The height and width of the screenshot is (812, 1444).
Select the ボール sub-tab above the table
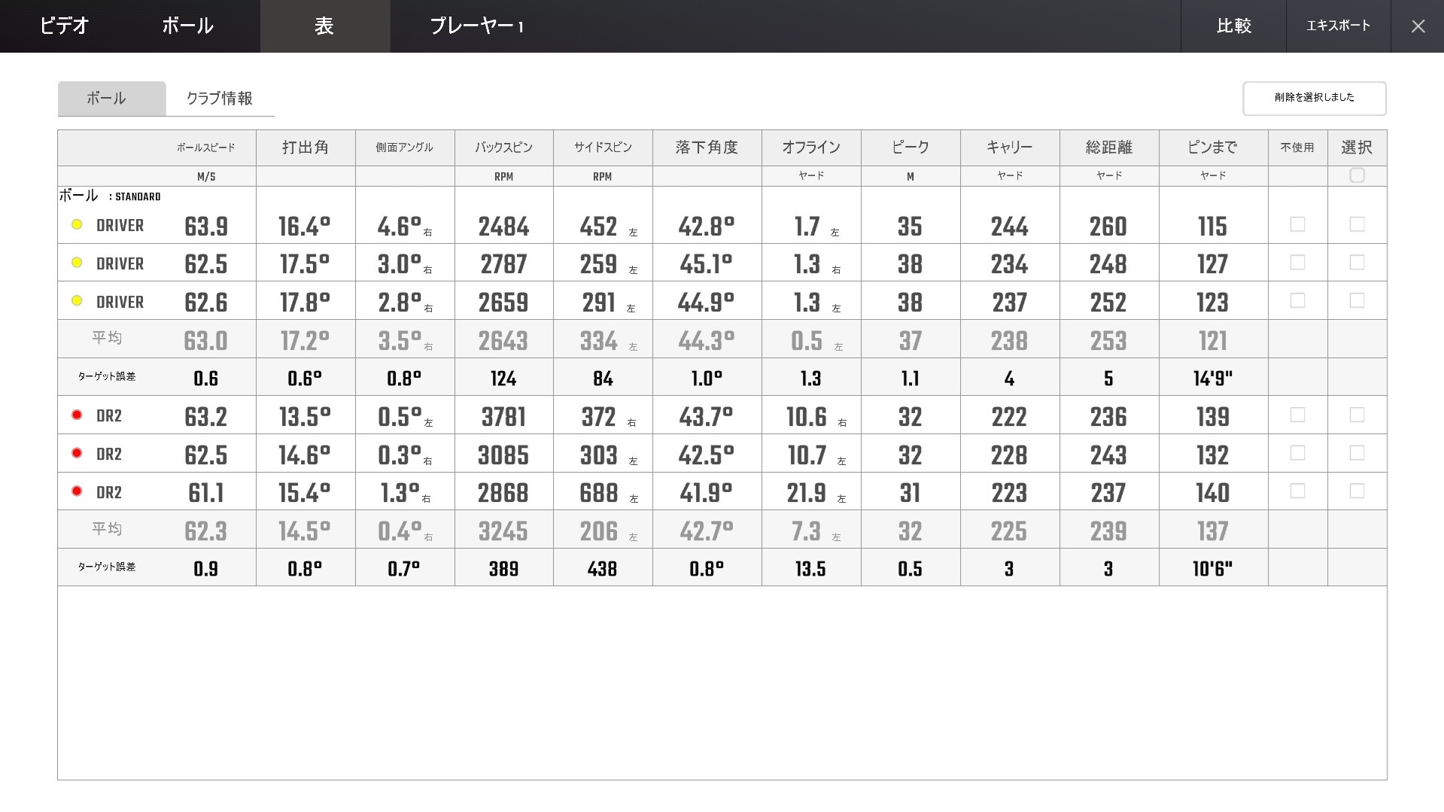click(x=106, y=99)
